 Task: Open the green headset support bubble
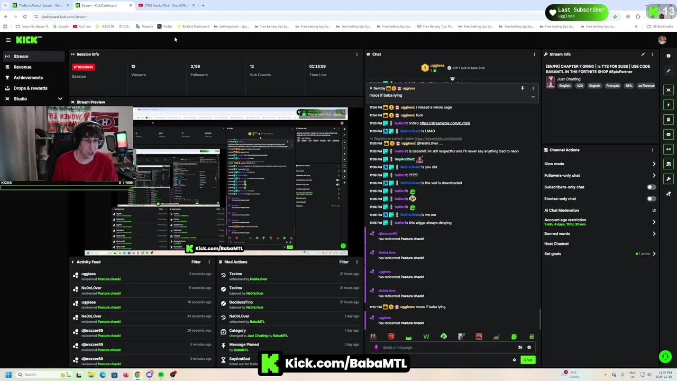665,357
